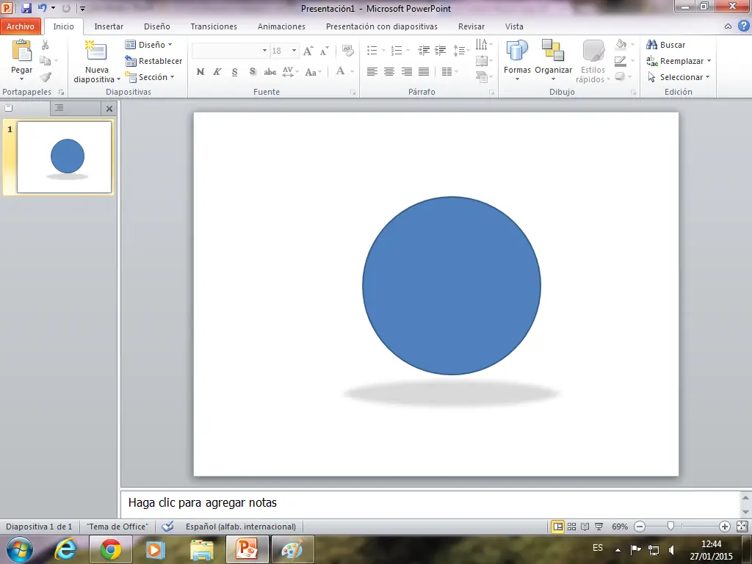Click the increase indent icon
The height and width of the screenshot is (564, 752).
441,51
